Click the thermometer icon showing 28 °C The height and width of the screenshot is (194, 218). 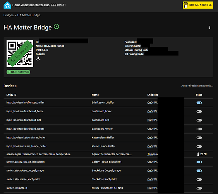[198, 154]
